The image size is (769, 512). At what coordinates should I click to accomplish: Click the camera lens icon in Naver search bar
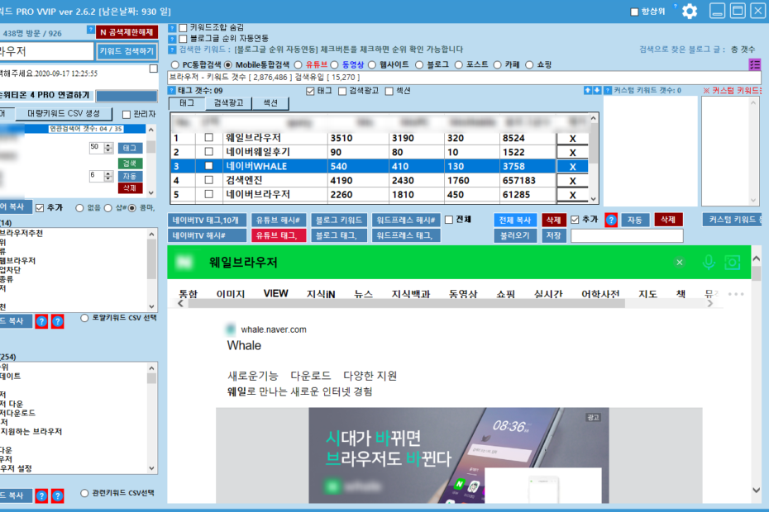(733, 262)
